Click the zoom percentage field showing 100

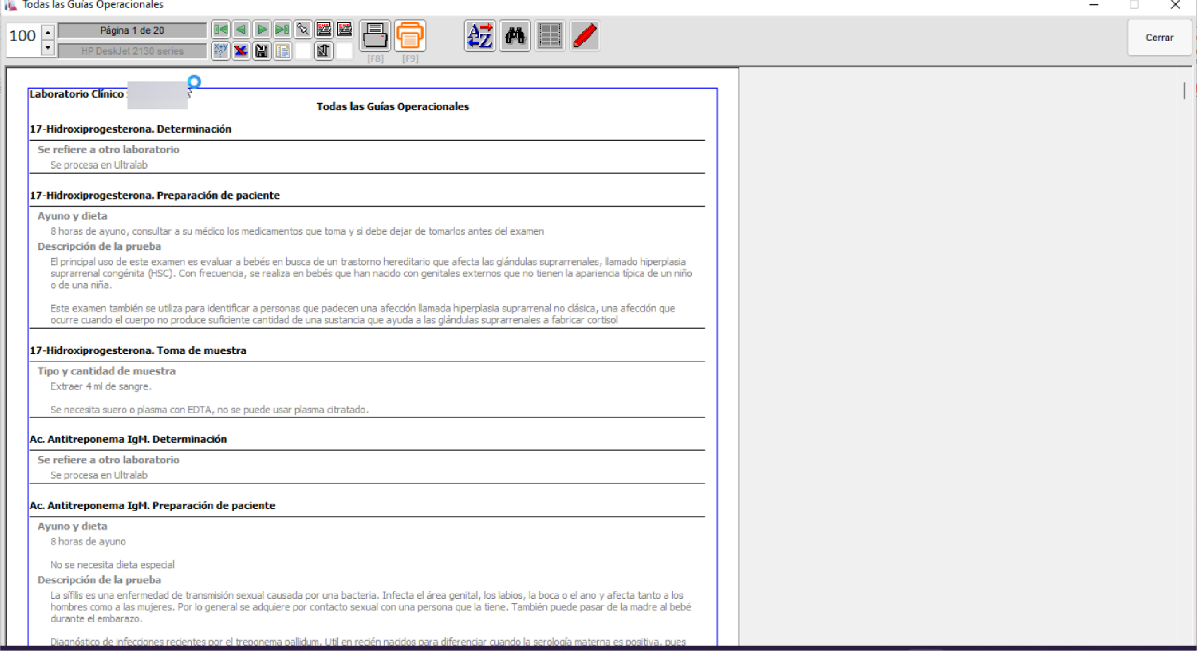point(23,36)
